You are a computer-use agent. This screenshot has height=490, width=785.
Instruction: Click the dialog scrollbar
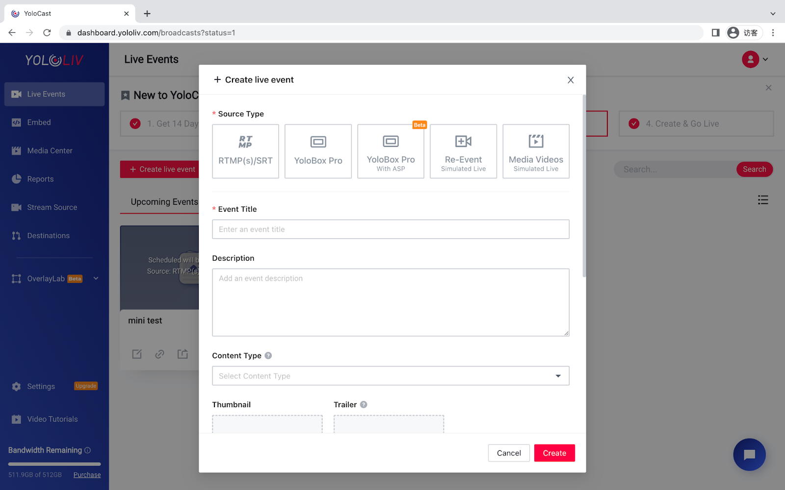(x=584, y=186)
